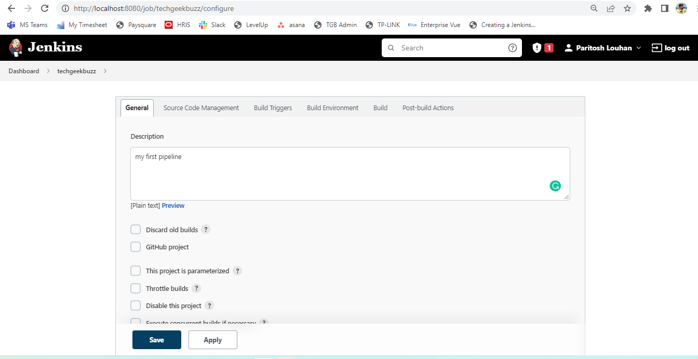Click into the Jenkins search field
698x359 pixels.
452,48
